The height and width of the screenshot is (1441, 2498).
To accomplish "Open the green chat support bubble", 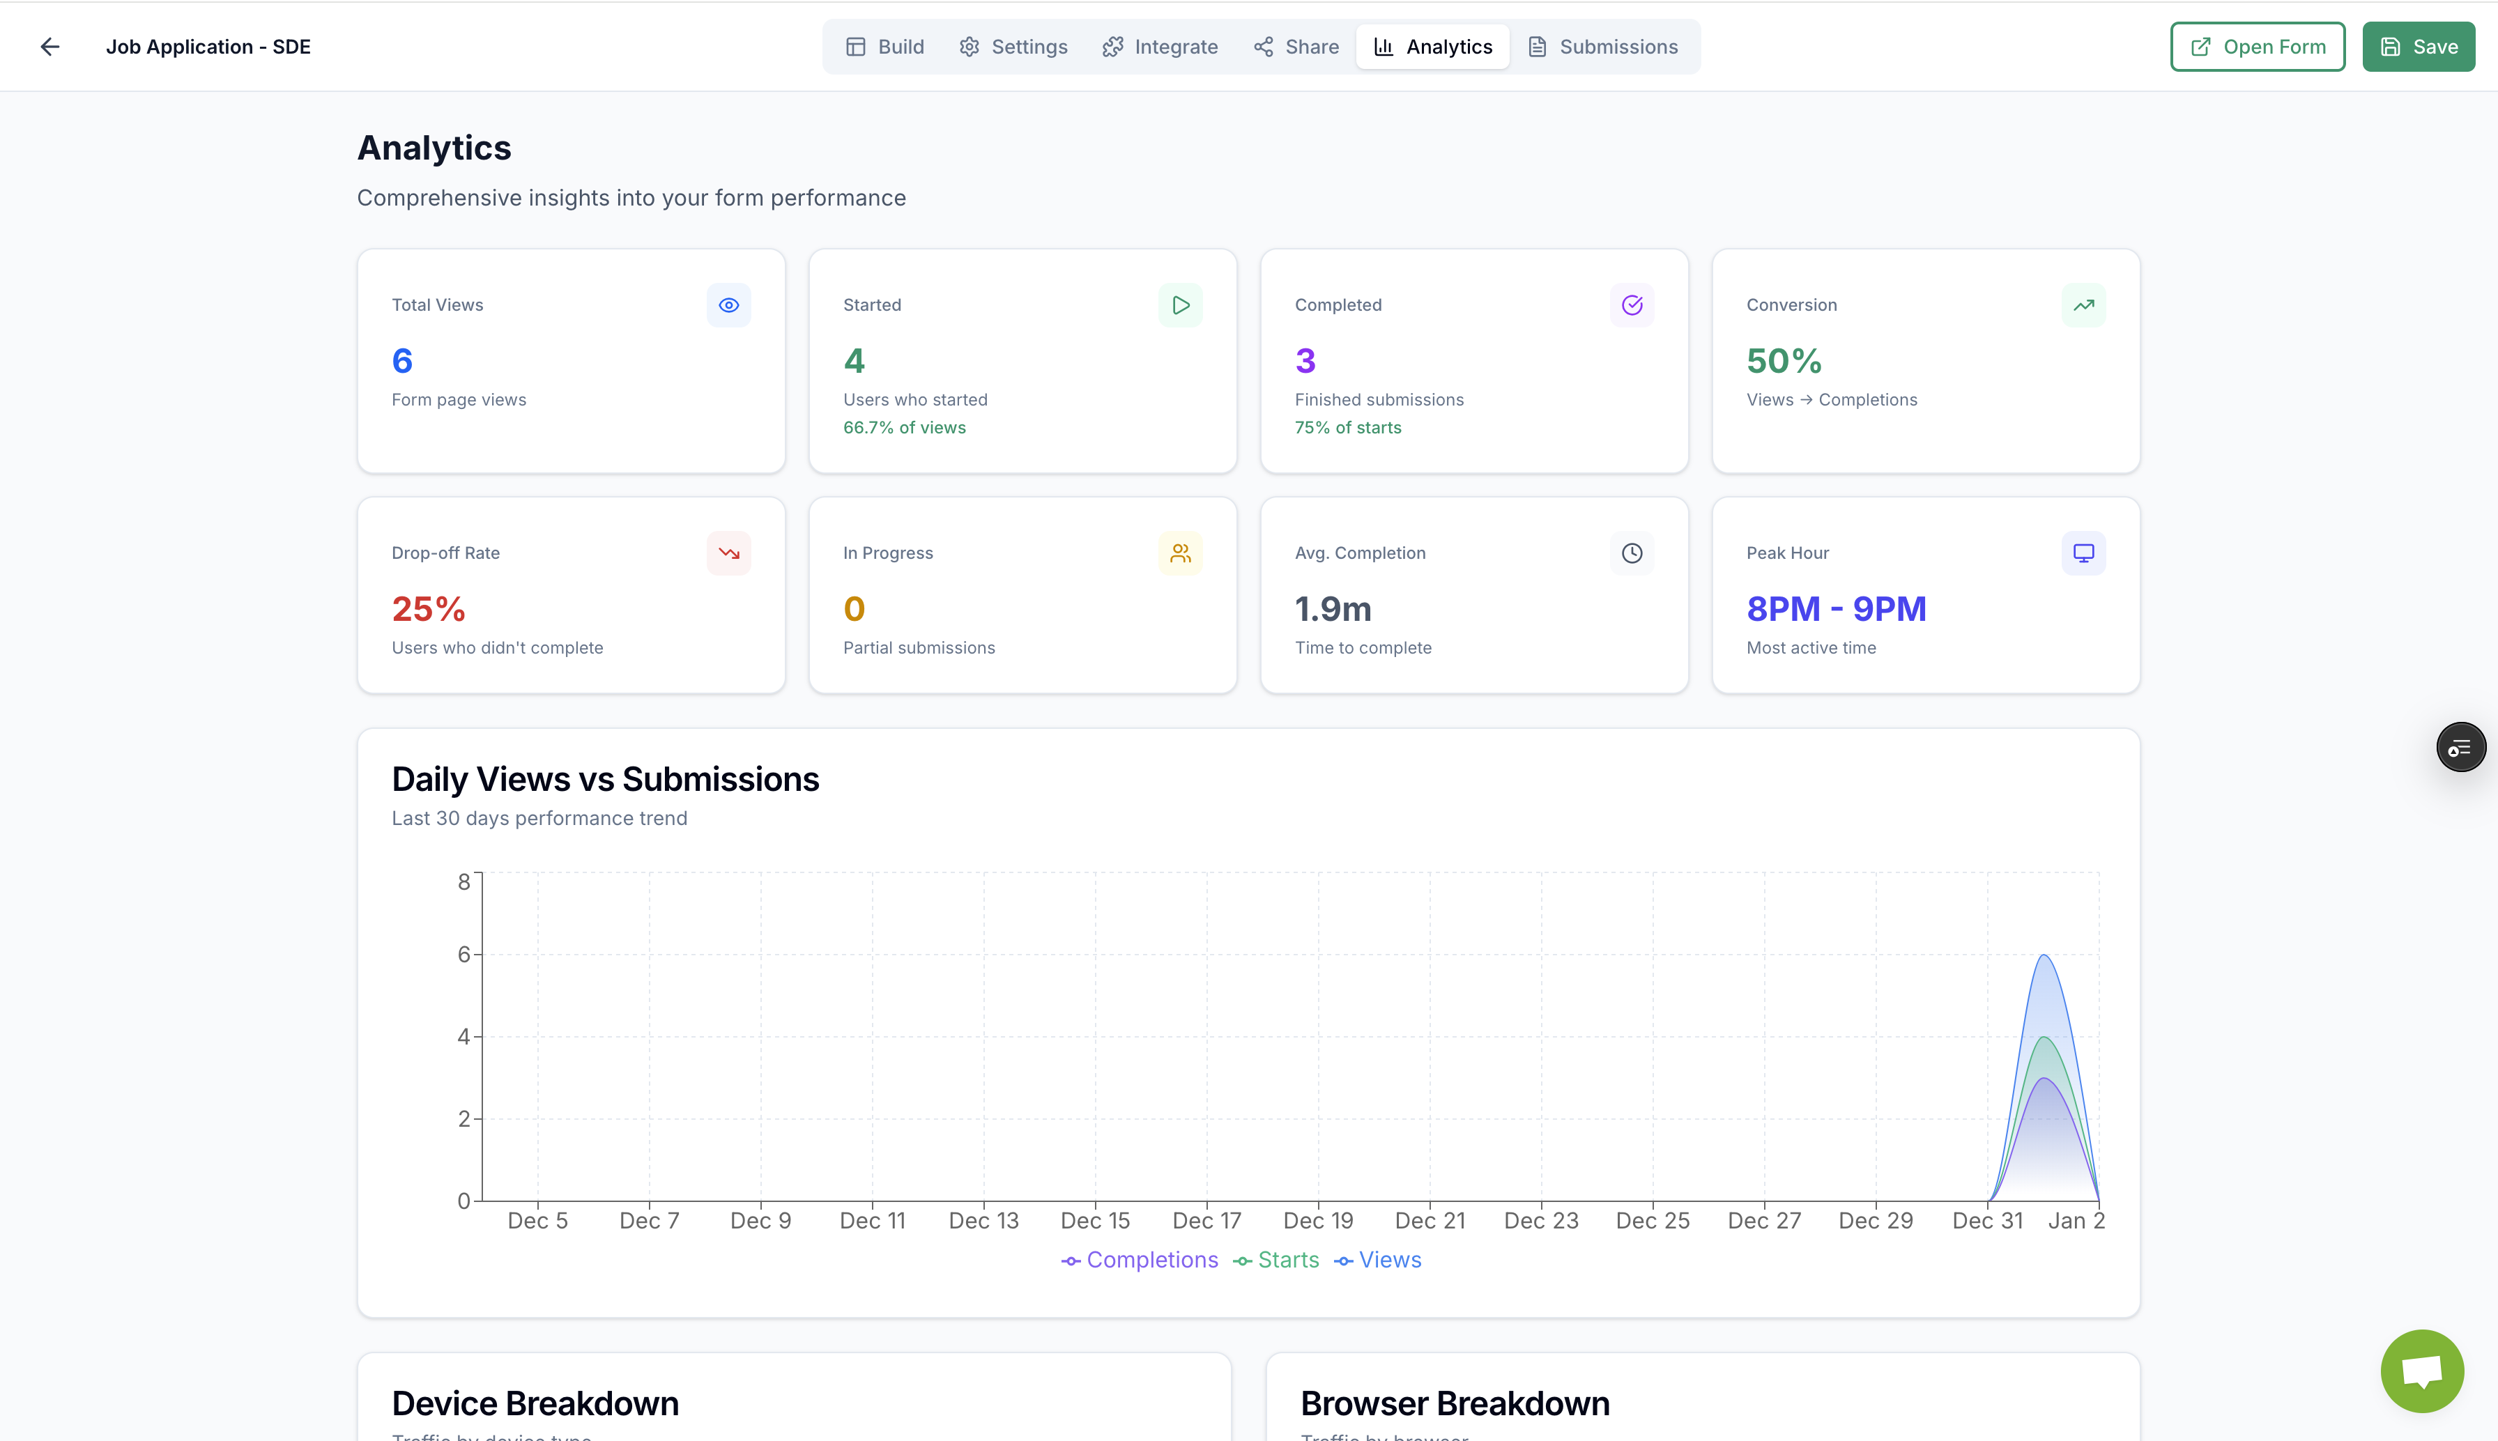I will pyautogui.click(x=2422, y=1371).
